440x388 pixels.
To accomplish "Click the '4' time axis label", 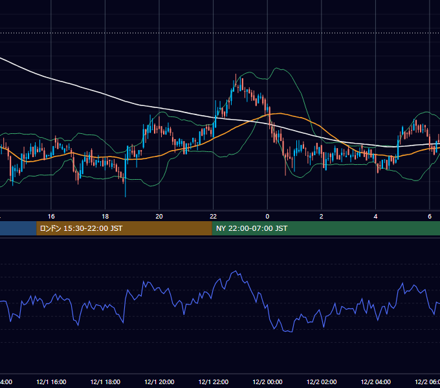I will [375, 217].
